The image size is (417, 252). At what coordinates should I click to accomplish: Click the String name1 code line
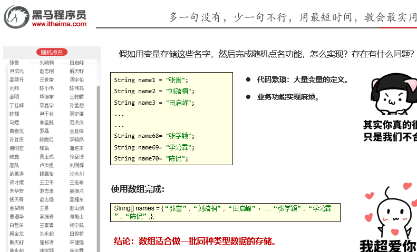[151, 80]
